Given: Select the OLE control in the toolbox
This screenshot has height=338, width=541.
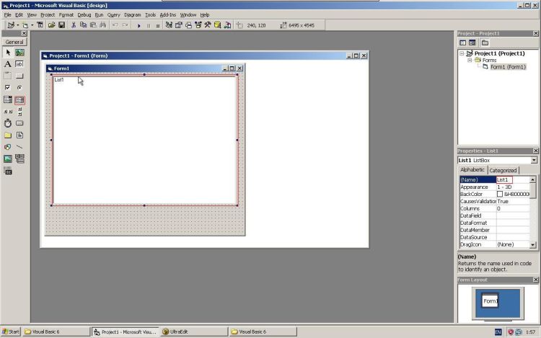Looking at the screenshot, I should (8, 171).
